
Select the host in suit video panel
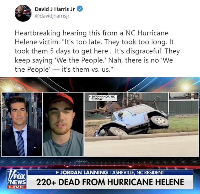[22, 124]
